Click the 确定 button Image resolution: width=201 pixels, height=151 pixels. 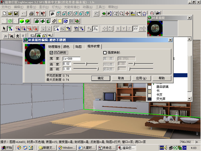pos(100,78)
